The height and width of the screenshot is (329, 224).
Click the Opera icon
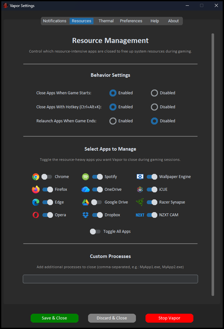(35, 215)
